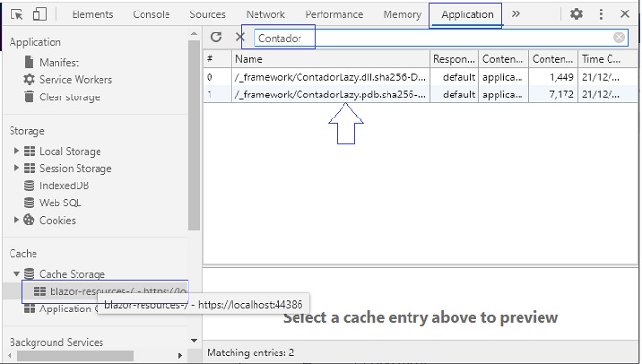Switch to the Memory tab

tap(402, 14)
